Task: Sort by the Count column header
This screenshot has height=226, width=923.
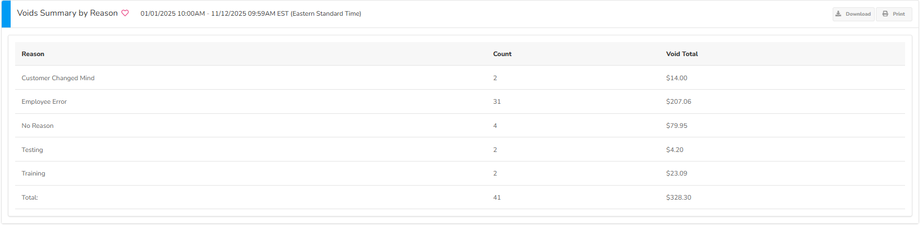Action: coord(502,54)
